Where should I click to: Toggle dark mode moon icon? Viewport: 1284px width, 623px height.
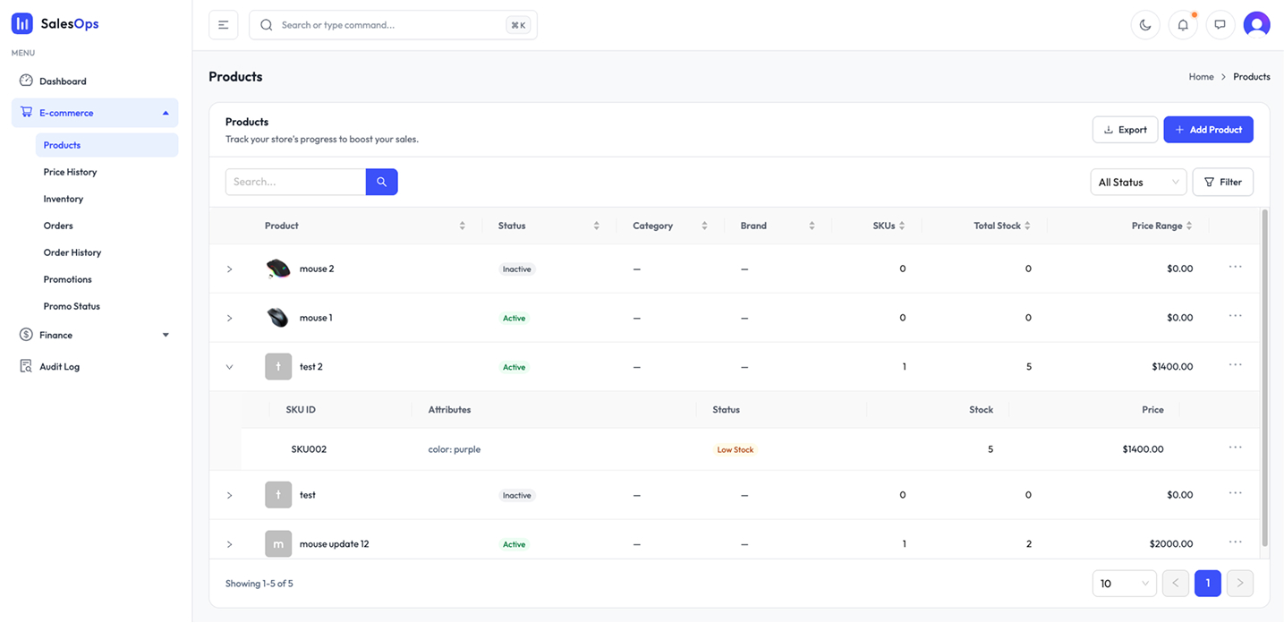[1145, 25]
